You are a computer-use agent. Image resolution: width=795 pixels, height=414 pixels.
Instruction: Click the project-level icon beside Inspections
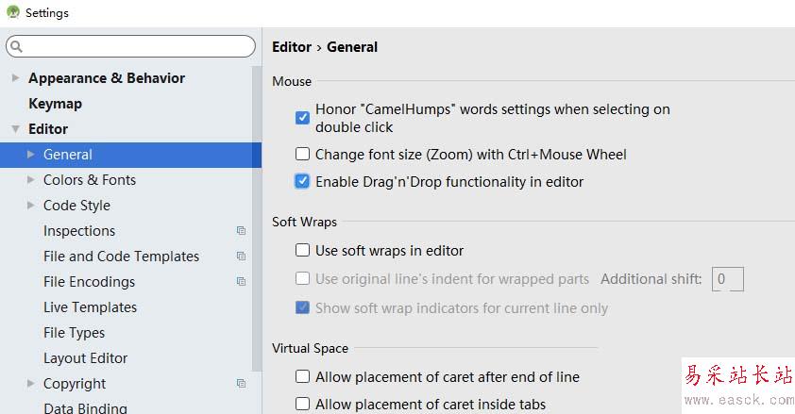click(241, 231)
